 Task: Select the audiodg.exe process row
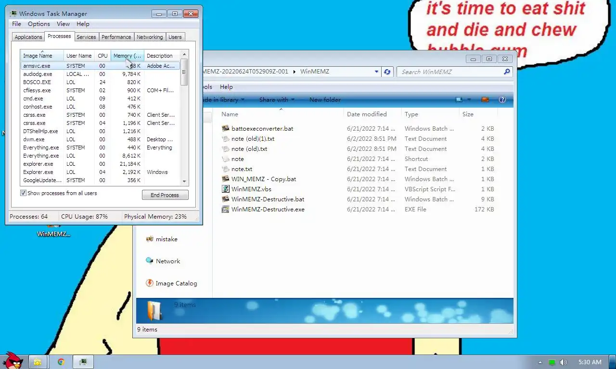[x=100, y=74]
